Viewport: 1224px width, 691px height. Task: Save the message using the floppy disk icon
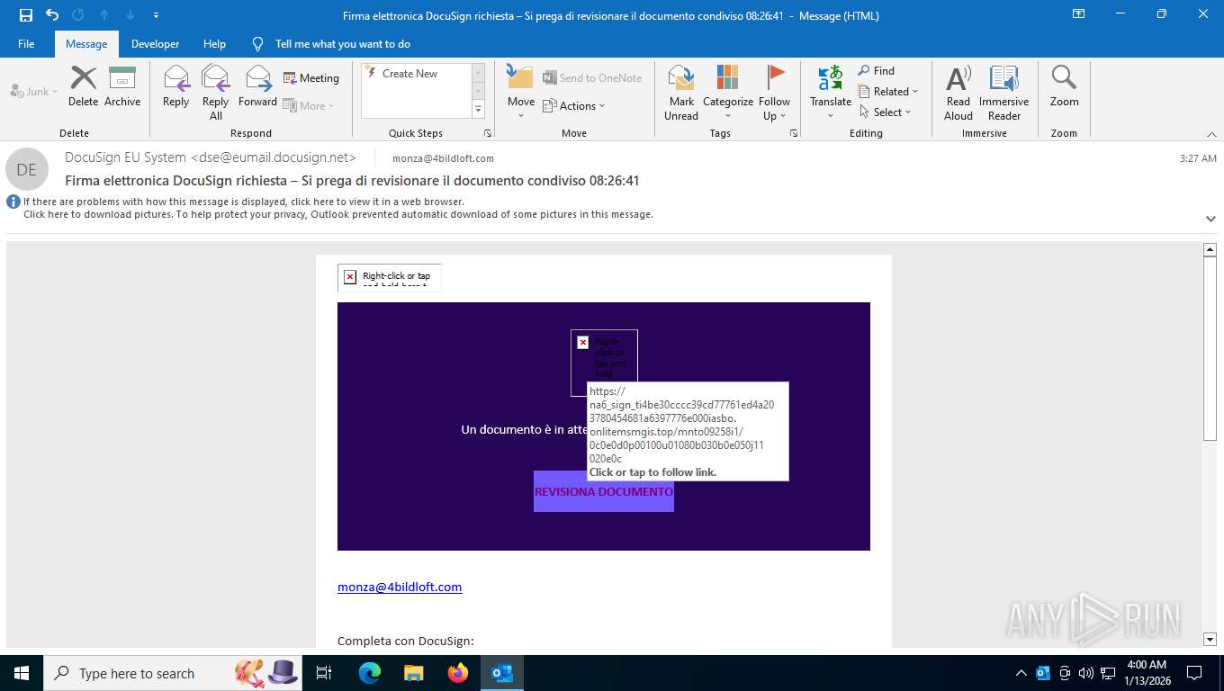click(x=26, y=15)
